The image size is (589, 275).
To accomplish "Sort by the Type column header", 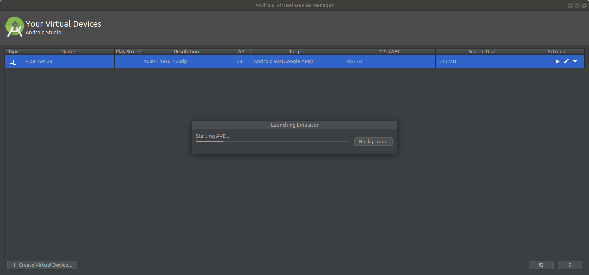I will pos(13,52).
